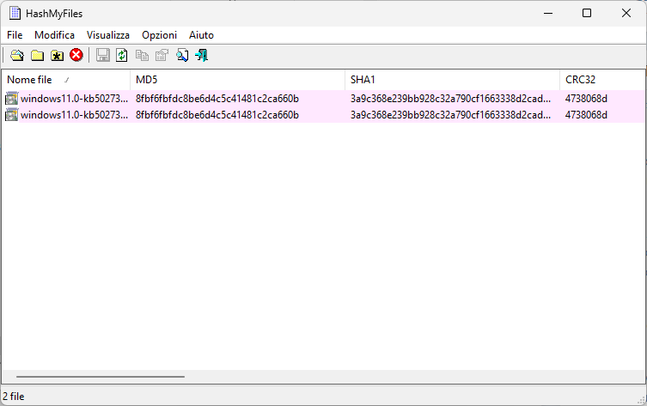The height and width of the screenshot is (406, 647).
Task: Select the first row's SHA1 hash value
Action: [x=450, y=99]
